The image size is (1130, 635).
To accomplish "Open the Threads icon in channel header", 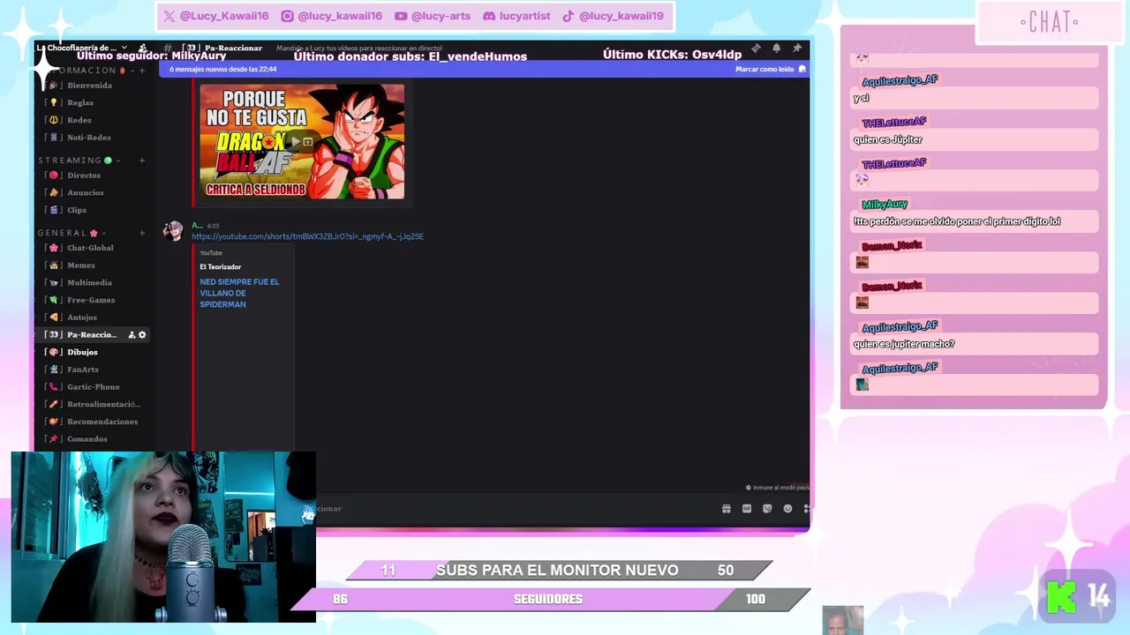I will [x=756, y=48].
